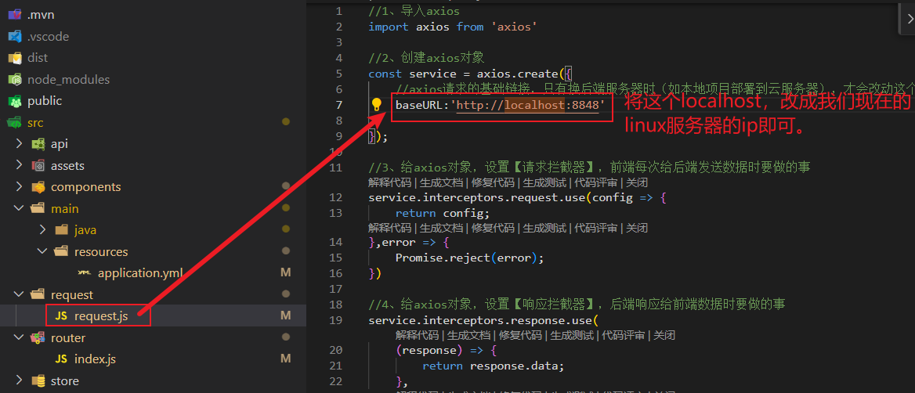This screenshot has width=915, height=393.
Task: Click 生成测试 in the lens above line 12
Action: (545, 182)
